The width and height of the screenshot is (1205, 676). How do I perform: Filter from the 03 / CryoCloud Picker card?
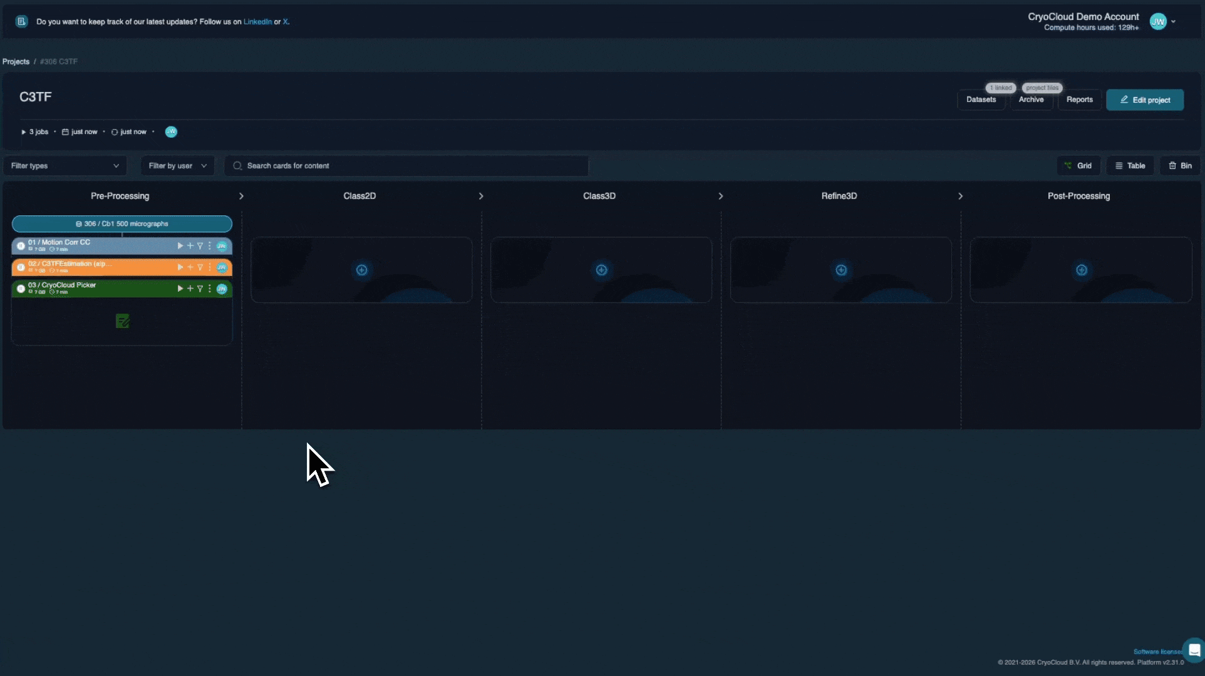(200, 289)
